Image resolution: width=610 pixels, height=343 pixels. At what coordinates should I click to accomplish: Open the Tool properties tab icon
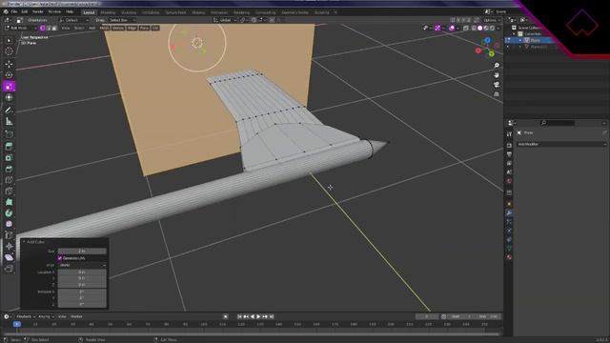509,133
